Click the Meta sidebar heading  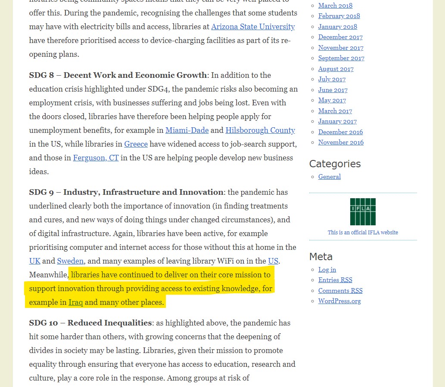click(x=321, y=256)
